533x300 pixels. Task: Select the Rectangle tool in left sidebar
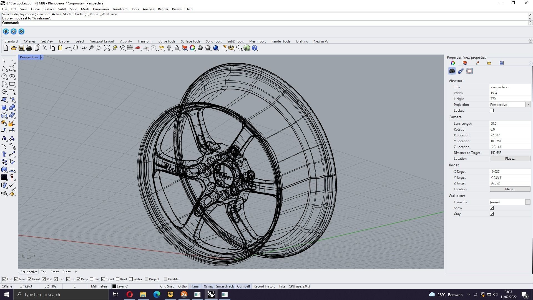(12, 84)
